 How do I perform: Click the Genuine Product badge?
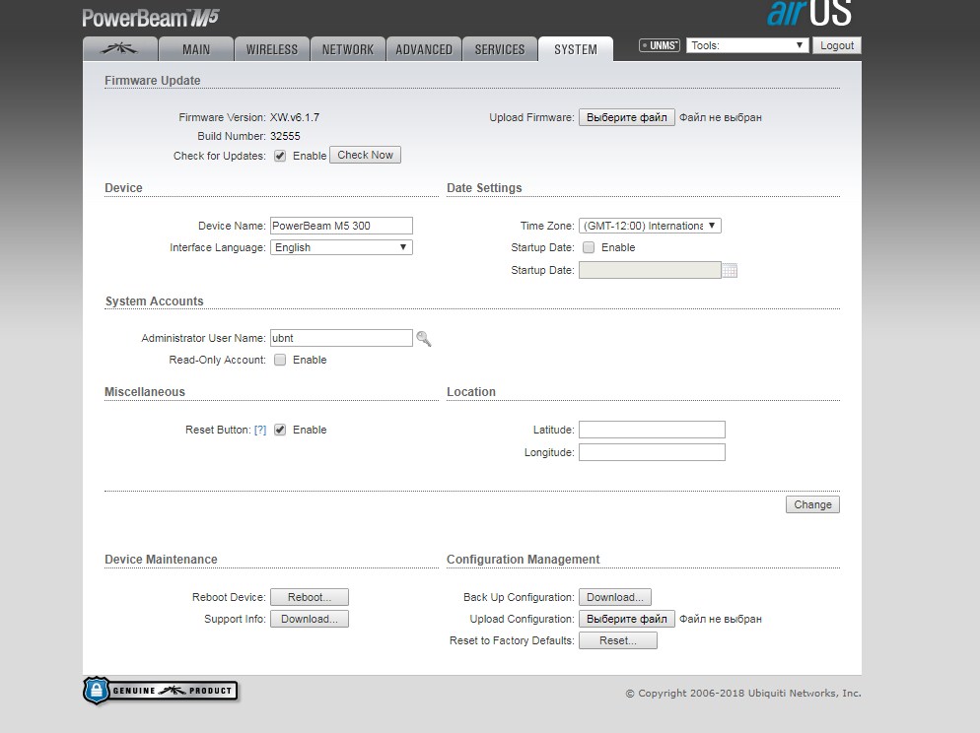pyautogui.click(x=160, y=691)
